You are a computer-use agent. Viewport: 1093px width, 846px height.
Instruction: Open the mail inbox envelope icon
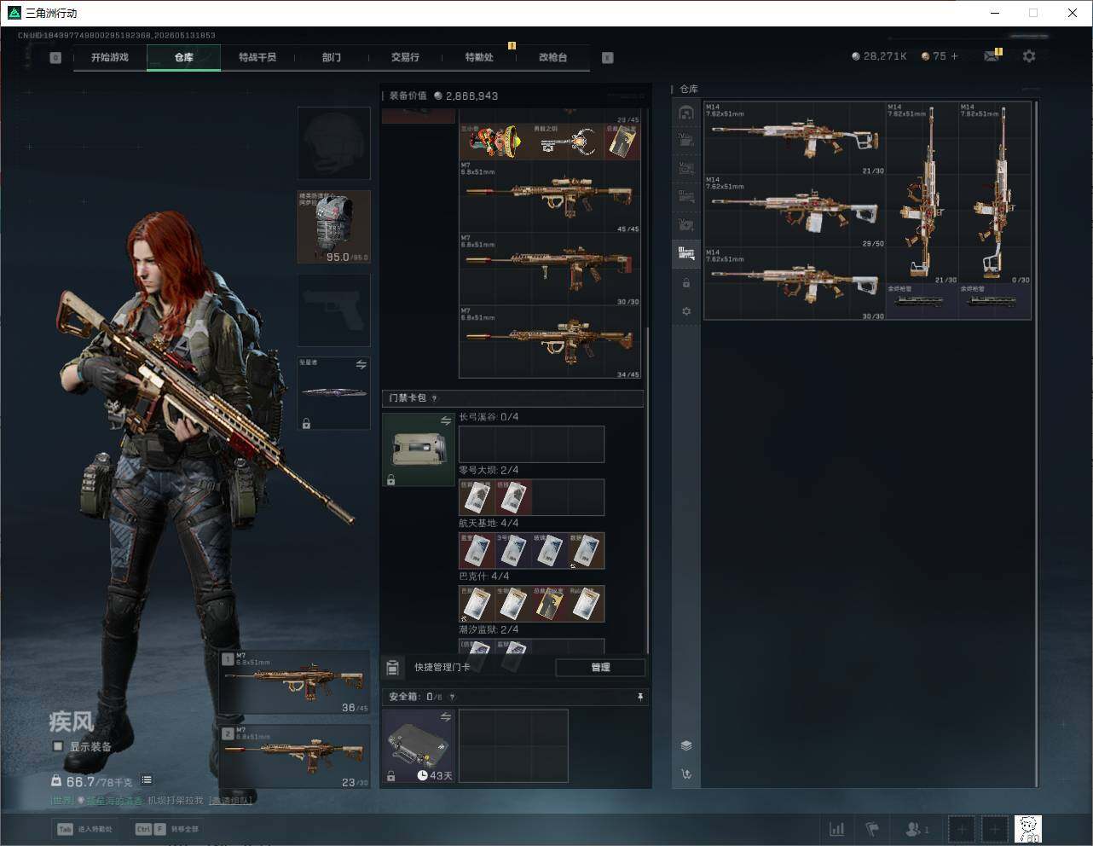[x=991, y=56]
